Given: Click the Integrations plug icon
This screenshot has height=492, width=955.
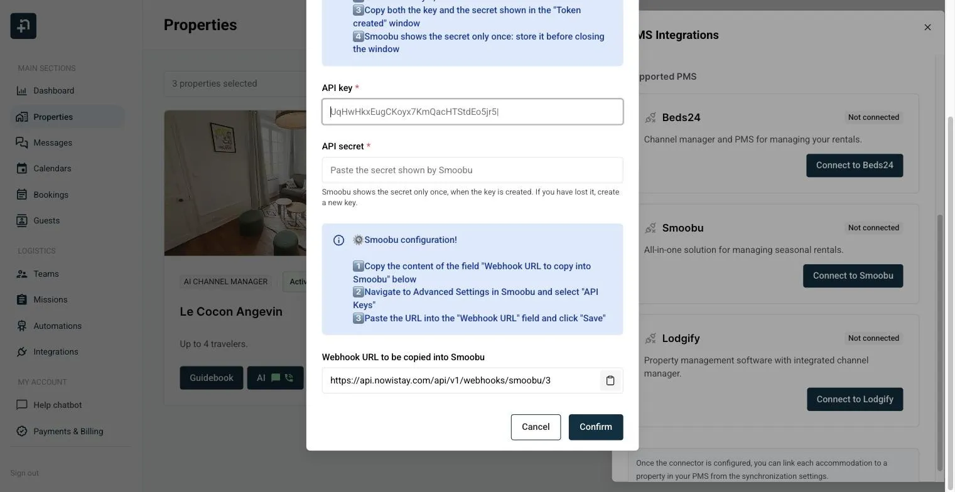Looking at the screenshot, I should pyautogui.click(x=22, y=351).
